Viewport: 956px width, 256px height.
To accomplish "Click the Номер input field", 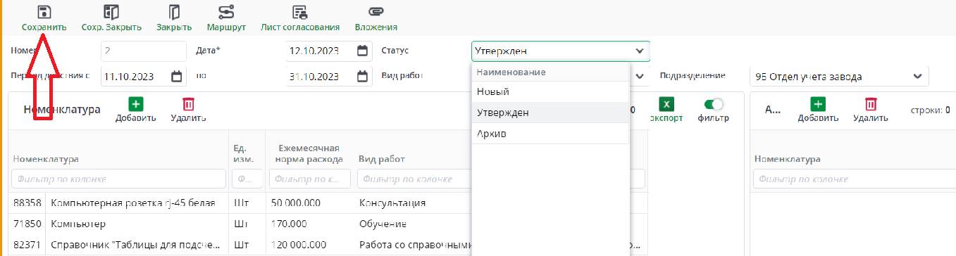I will [143, 51].
